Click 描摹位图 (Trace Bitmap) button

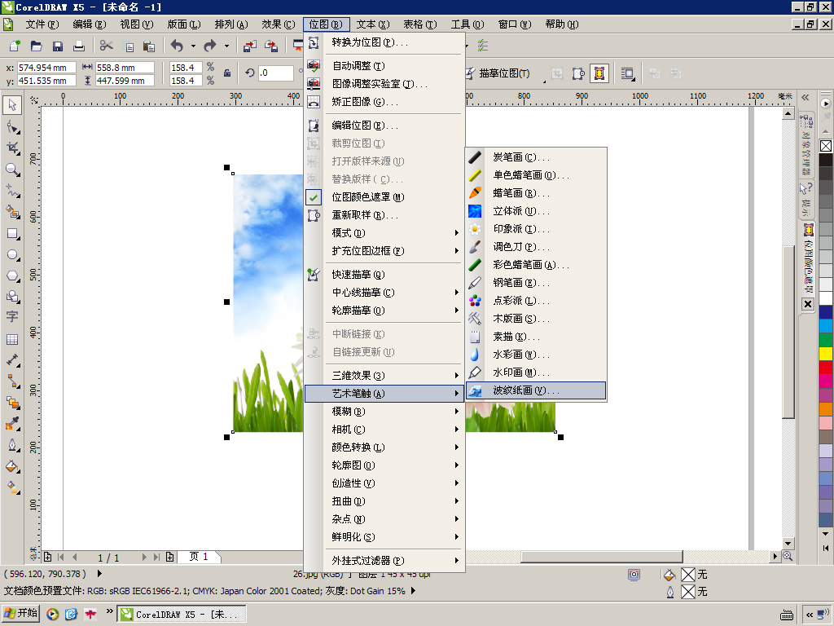(x=498, y=73)
